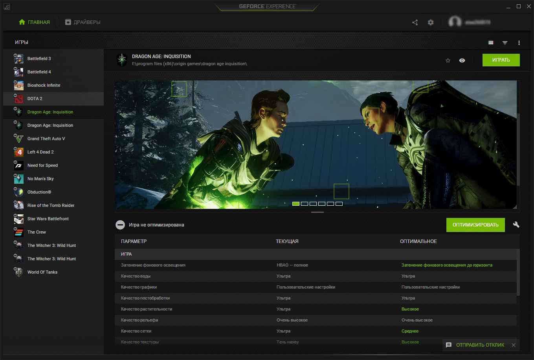
Task: Open the three-dot more options menu
Action: pyautogui.click(x=519, y=42)
